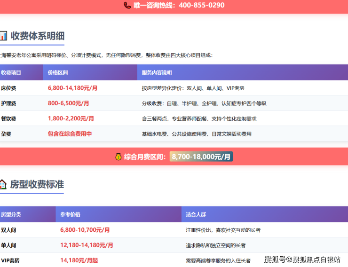Select the 收费体系明细 section heading
This screenshot has width=348, height=267.
[38, 36]
